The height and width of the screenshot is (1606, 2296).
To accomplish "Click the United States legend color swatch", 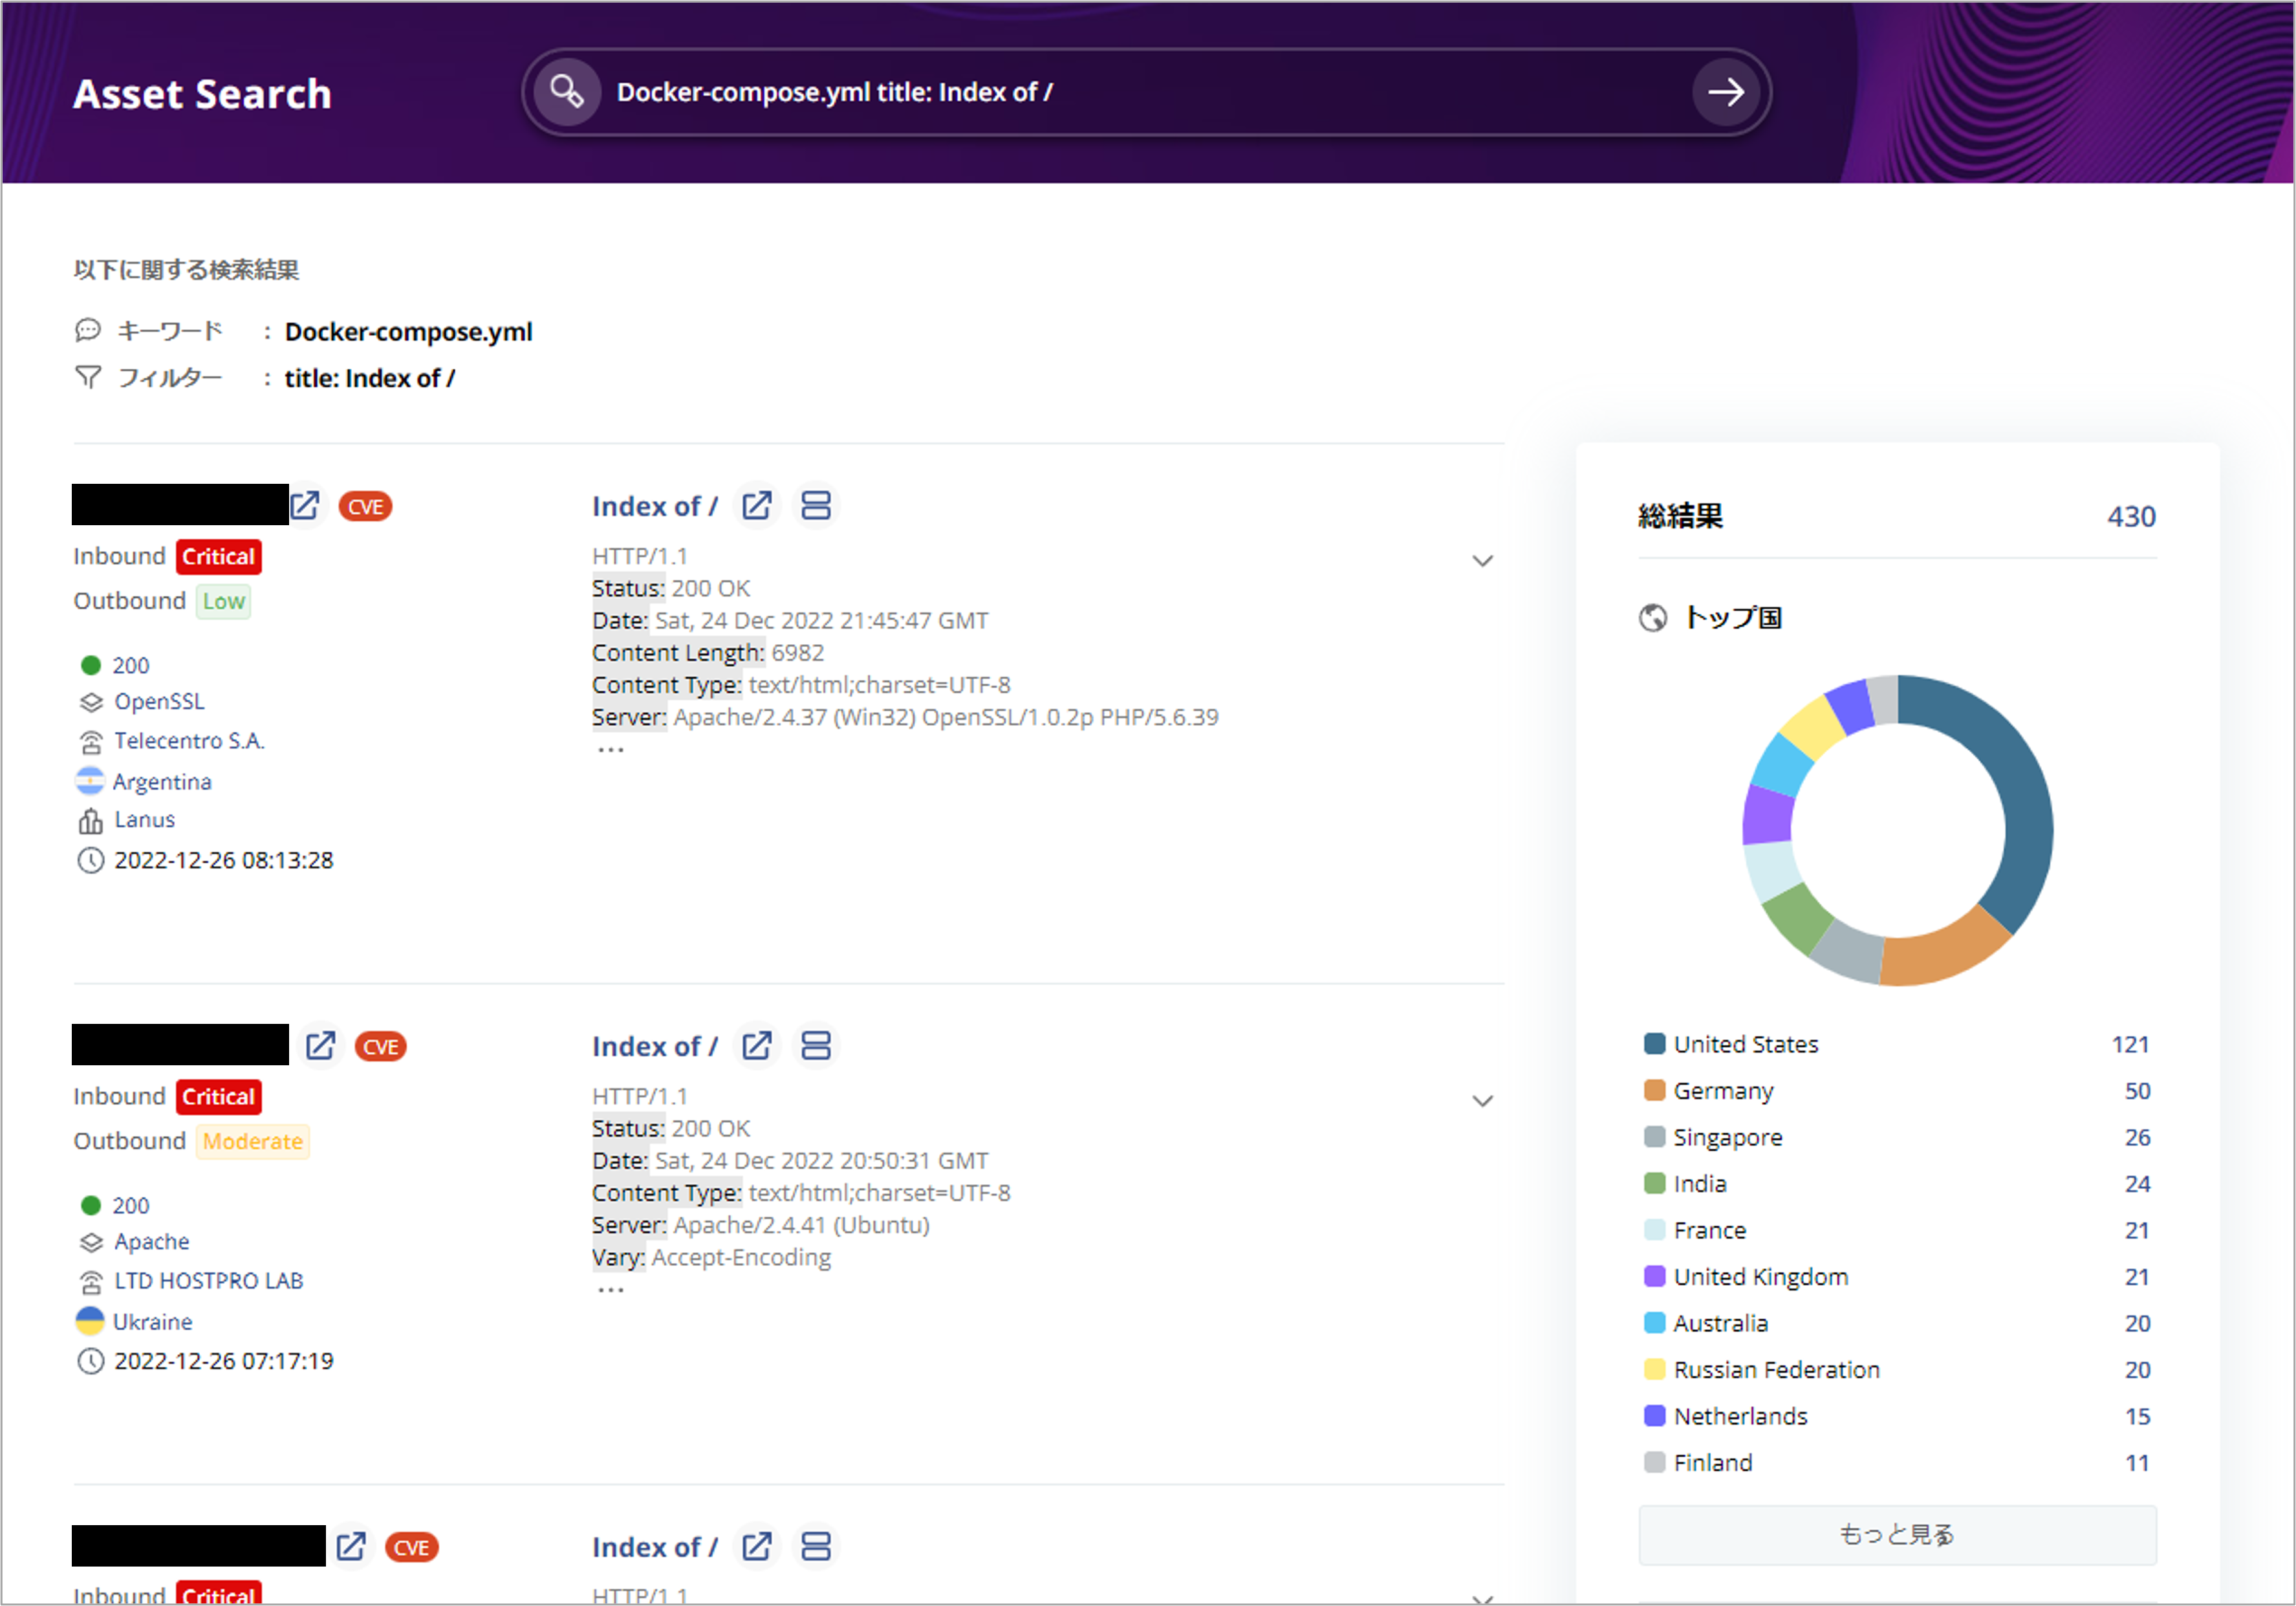I will [1654, 1044].
